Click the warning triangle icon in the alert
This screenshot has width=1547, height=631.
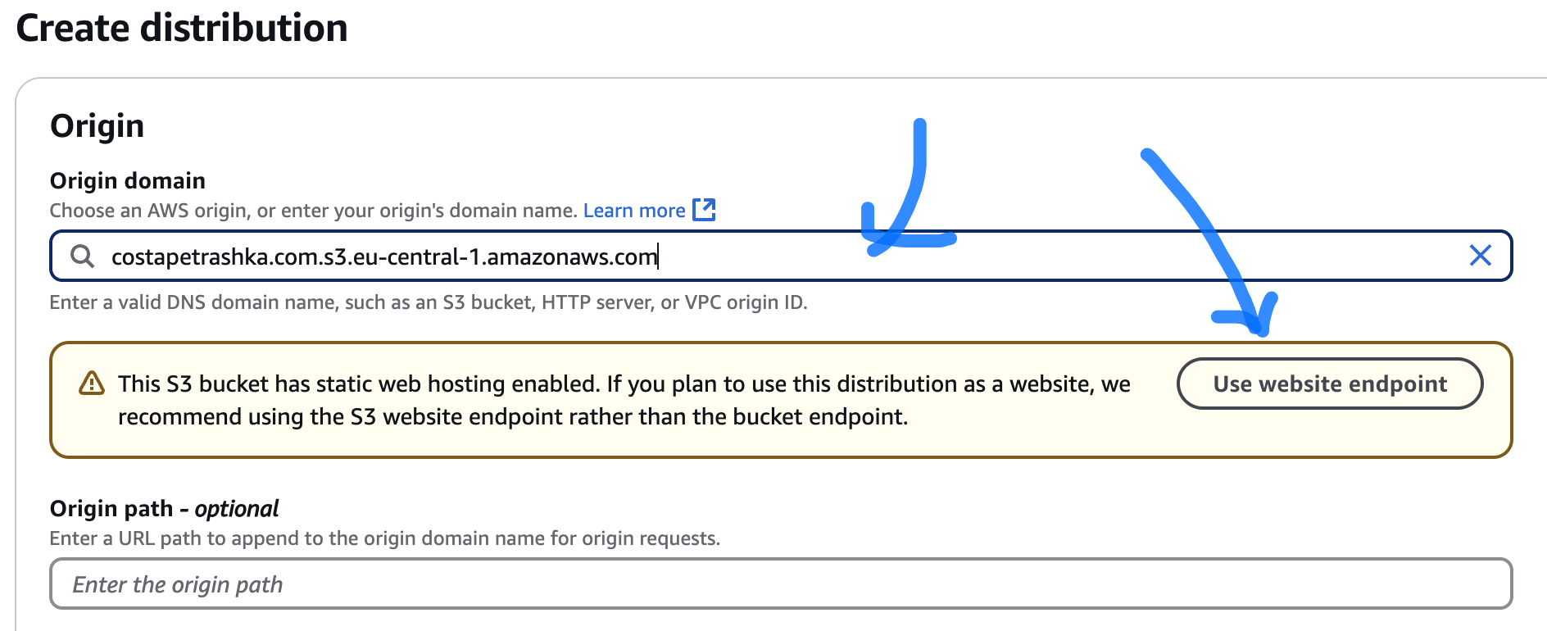point(91,384)
